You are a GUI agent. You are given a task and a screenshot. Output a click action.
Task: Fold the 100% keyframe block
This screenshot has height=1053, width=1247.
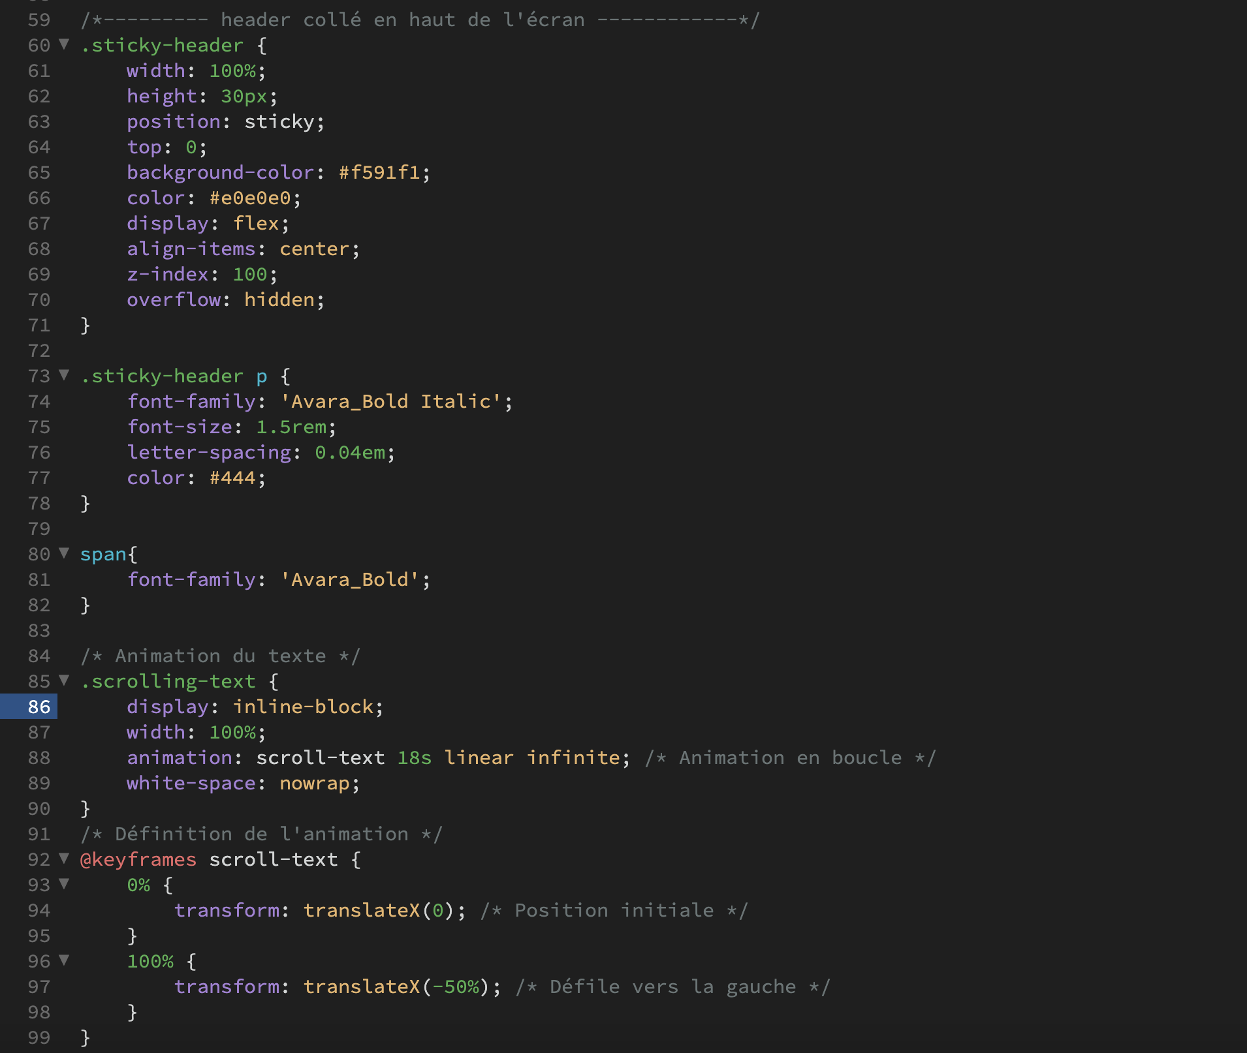click(x=64, y=960)
